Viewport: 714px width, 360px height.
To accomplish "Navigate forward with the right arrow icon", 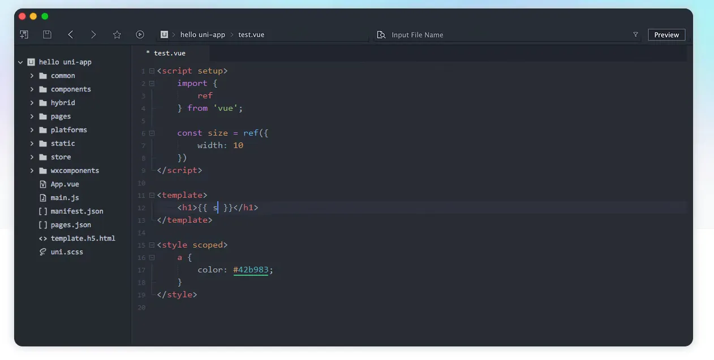I will click(93, 34).
